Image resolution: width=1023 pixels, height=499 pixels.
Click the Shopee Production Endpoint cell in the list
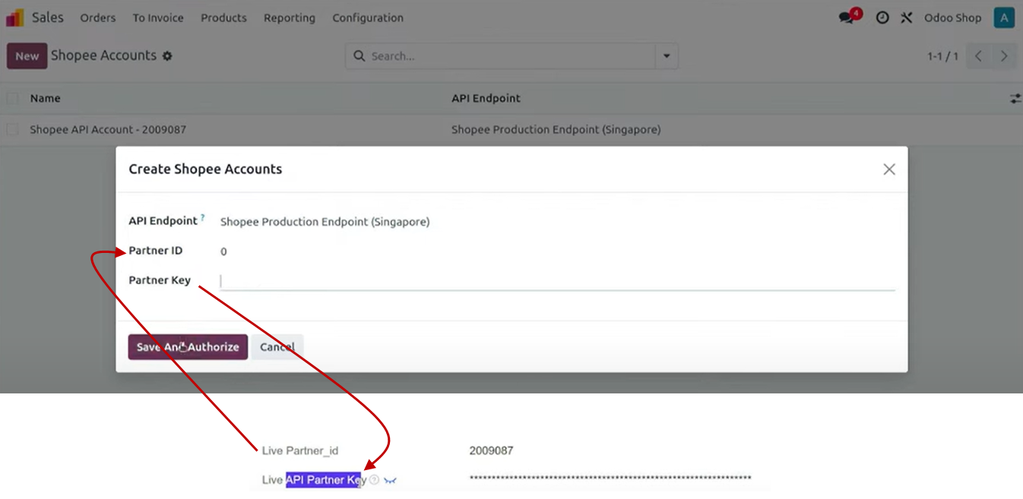tap(556, 130)
